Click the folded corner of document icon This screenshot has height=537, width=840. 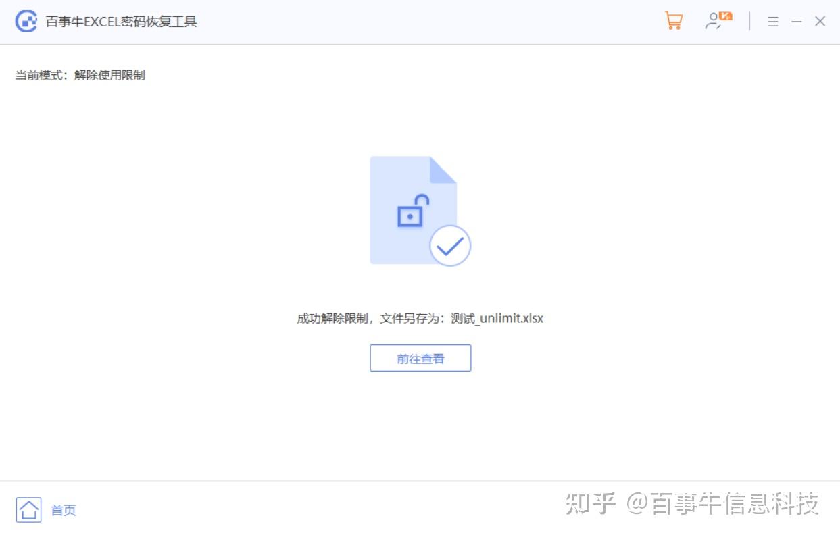(443, 170)
